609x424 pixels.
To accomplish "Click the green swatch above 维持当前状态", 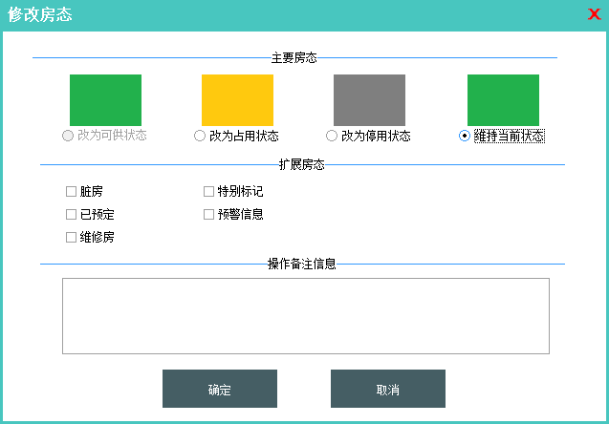I will 503,99.
